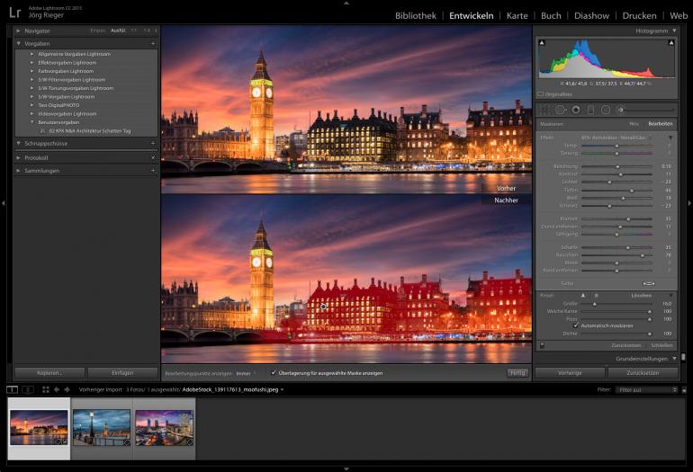Toggle the mask overlay display checkbox
The width and height of the screenshot is (693, 472).
pos(274,372)
